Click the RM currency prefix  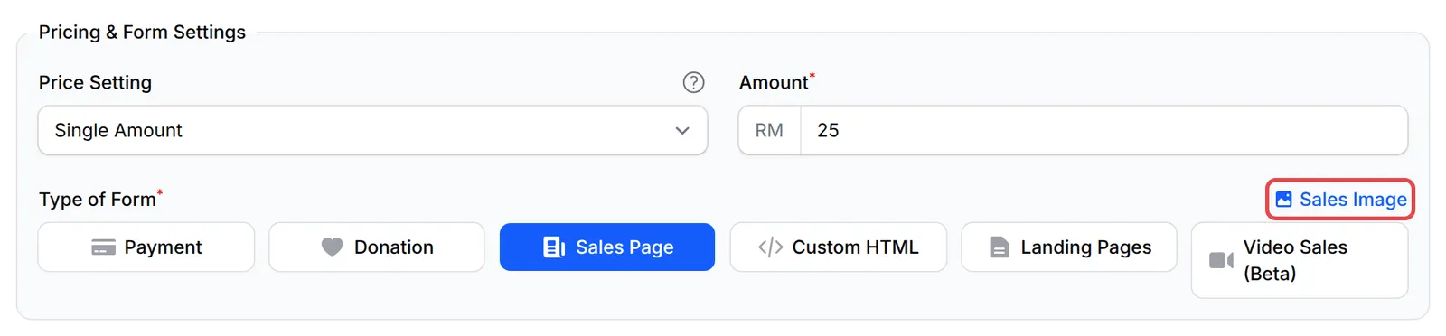[769, 130]
